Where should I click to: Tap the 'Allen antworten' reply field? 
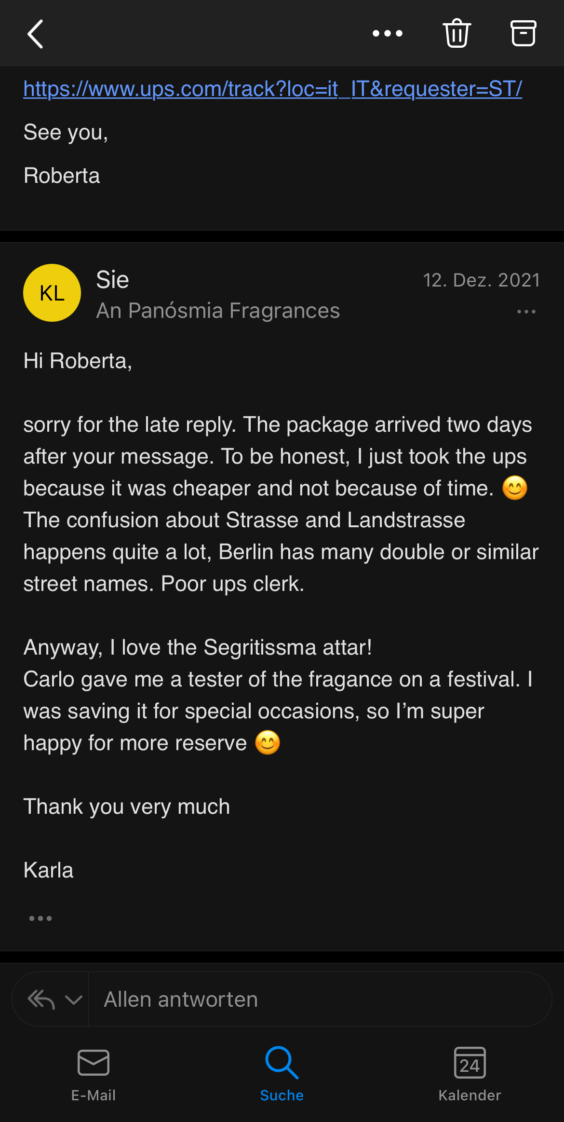tap(318, 999)
